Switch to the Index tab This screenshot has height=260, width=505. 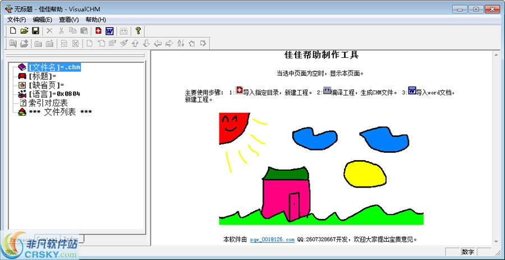tap(72, 239)
